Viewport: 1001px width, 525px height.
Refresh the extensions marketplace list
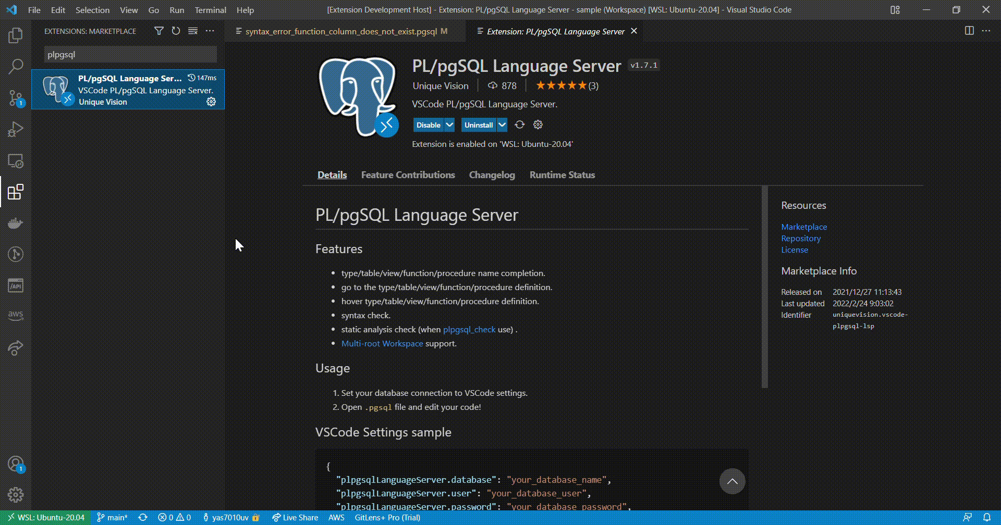[x=176, y=31]
